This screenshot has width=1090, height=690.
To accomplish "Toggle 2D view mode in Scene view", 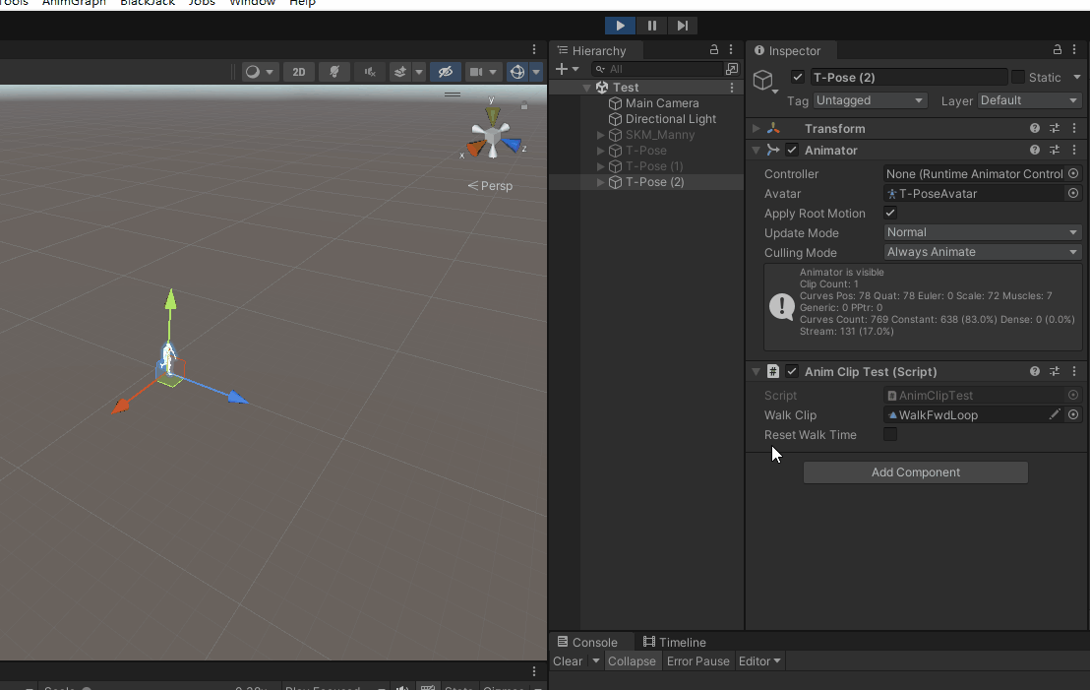I will click(x=298, y=71).
